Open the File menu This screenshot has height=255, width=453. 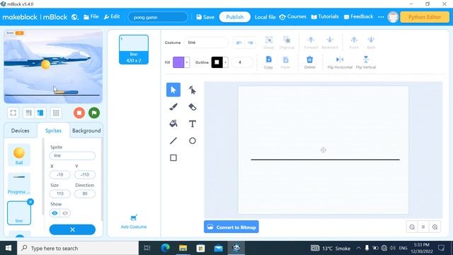click(x=91, y=17)
